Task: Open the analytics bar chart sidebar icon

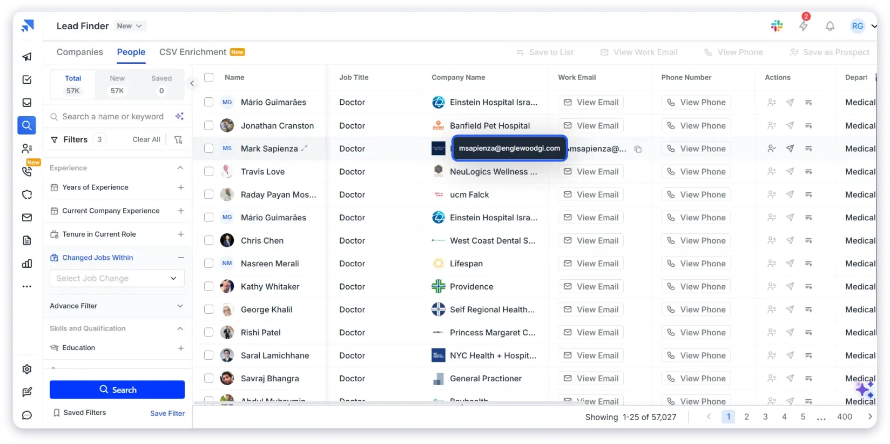Action: click(x=27, y=264)
